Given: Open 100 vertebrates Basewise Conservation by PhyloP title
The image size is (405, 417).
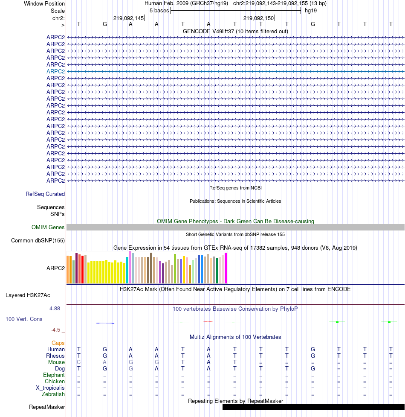Looking at the screenshot, I should click(235, 309).
